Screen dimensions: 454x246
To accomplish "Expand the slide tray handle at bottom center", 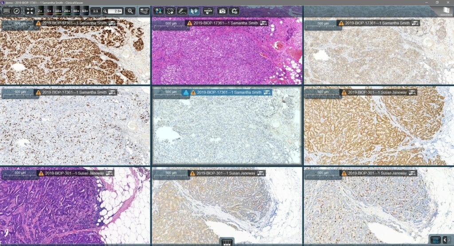I will click(227, 242).
